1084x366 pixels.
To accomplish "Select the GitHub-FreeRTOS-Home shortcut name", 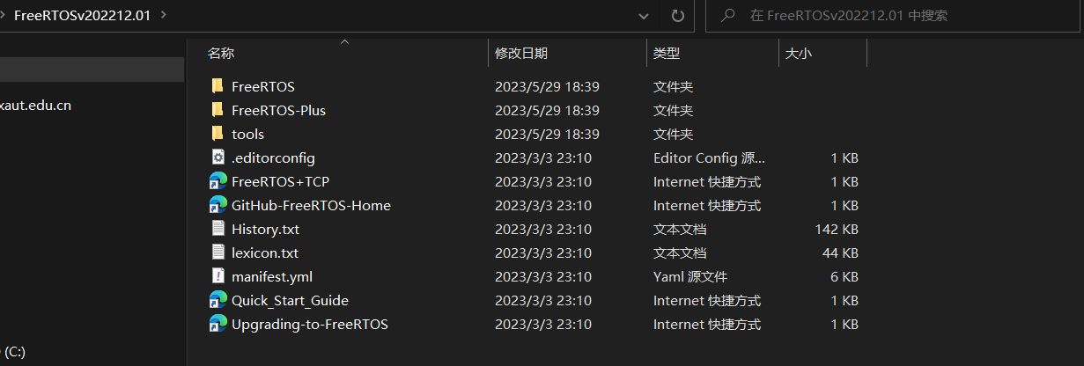I will pos(311,205).
